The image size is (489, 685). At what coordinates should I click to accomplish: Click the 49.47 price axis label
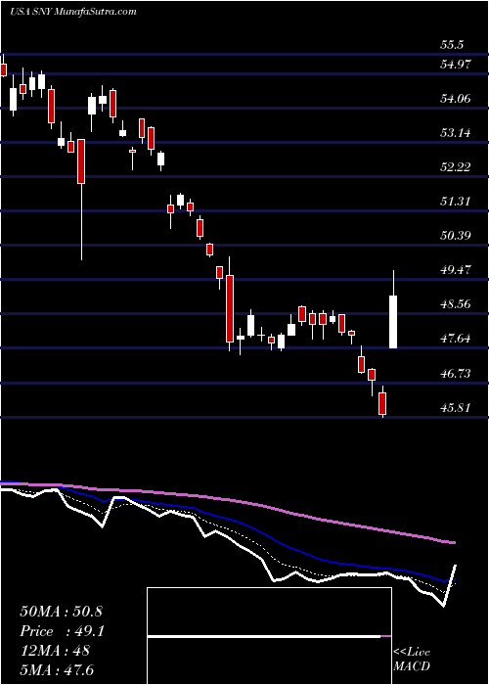pyautogui.click(x=456, y=270)
